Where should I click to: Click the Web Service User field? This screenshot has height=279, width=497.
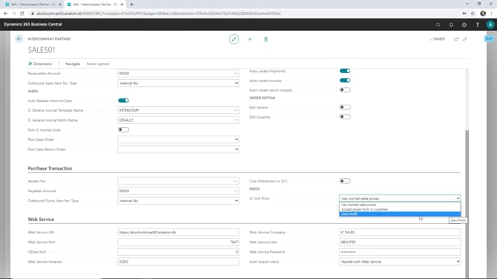coord(400,242)
